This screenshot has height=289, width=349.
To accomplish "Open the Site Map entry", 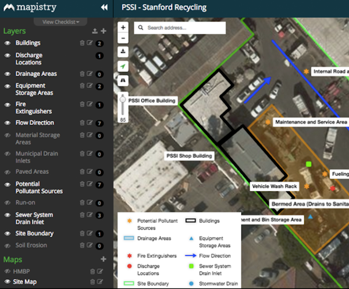I will (24, 281).
